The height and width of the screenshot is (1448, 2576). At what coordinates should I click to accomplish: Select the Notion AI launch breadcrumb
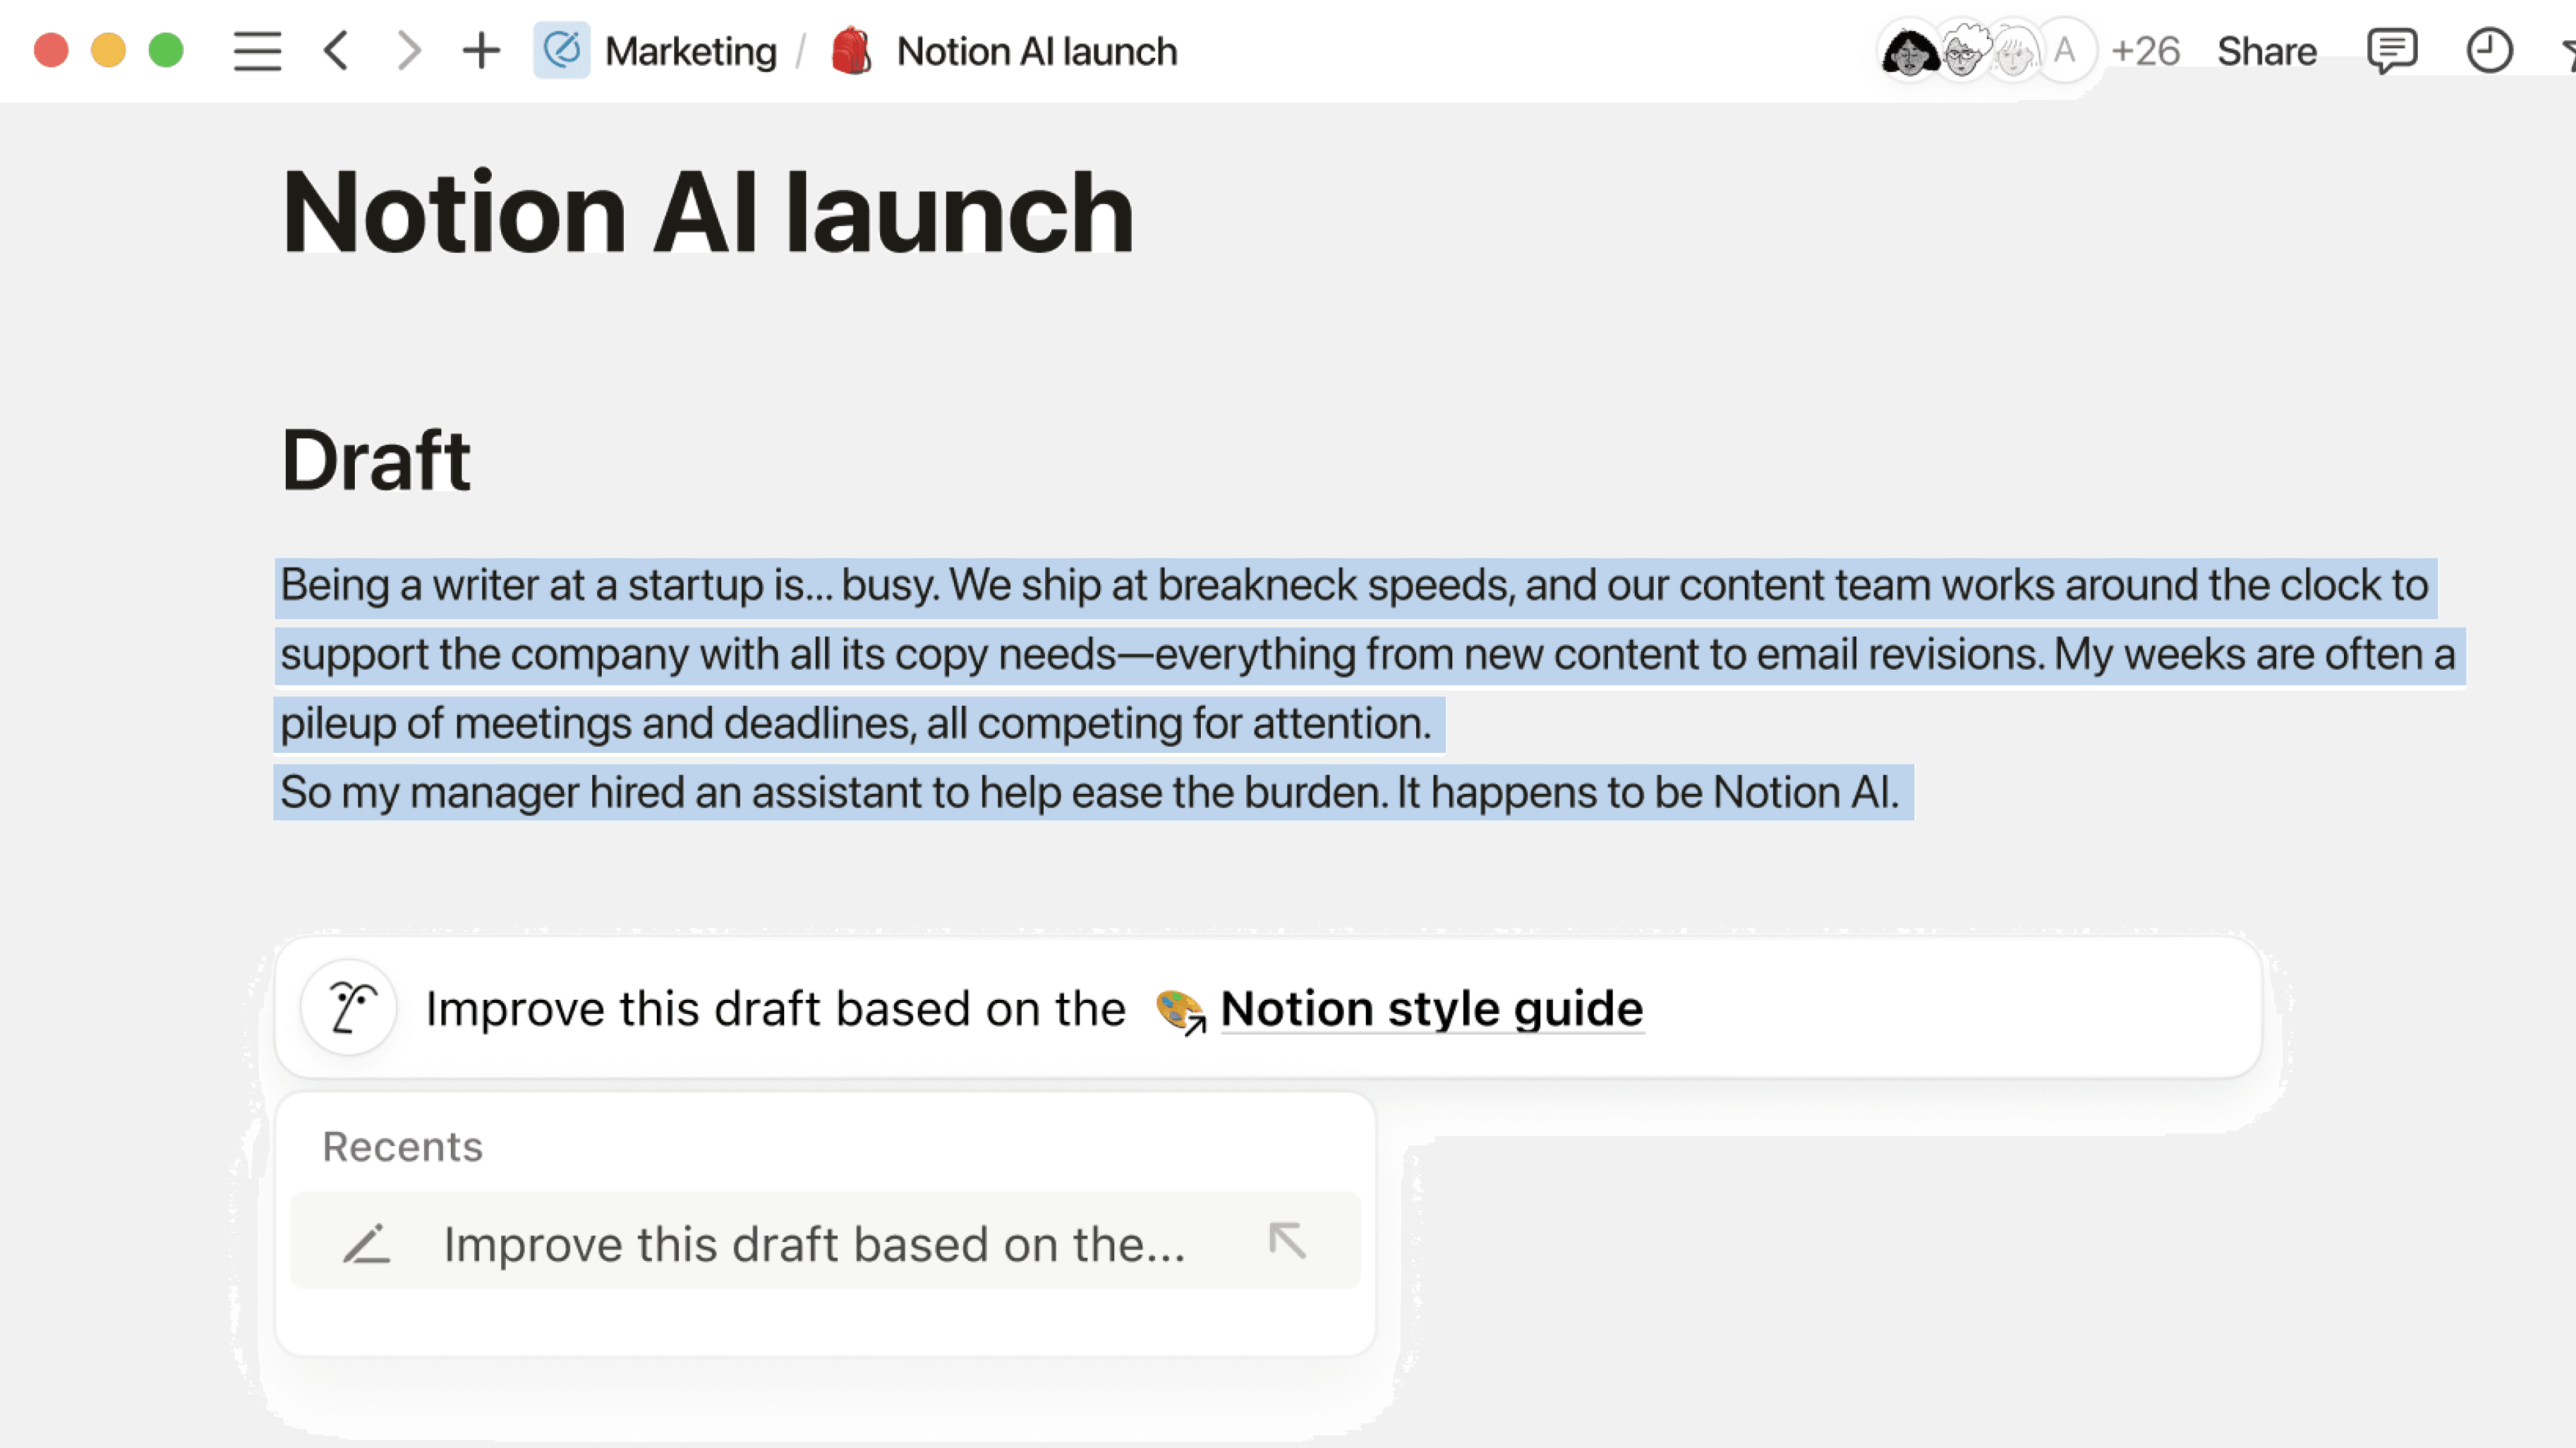1036,51
